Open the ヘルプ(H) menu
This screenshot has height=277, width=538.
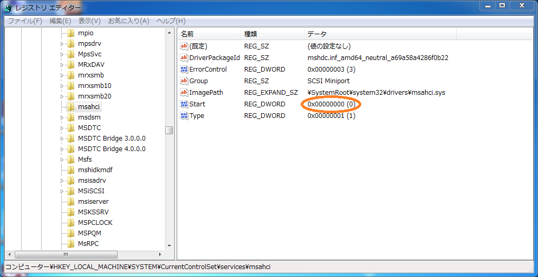coord(170,21)
